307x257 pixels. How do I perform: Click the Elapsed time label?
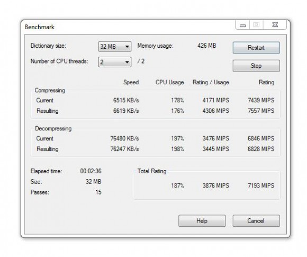46,171
